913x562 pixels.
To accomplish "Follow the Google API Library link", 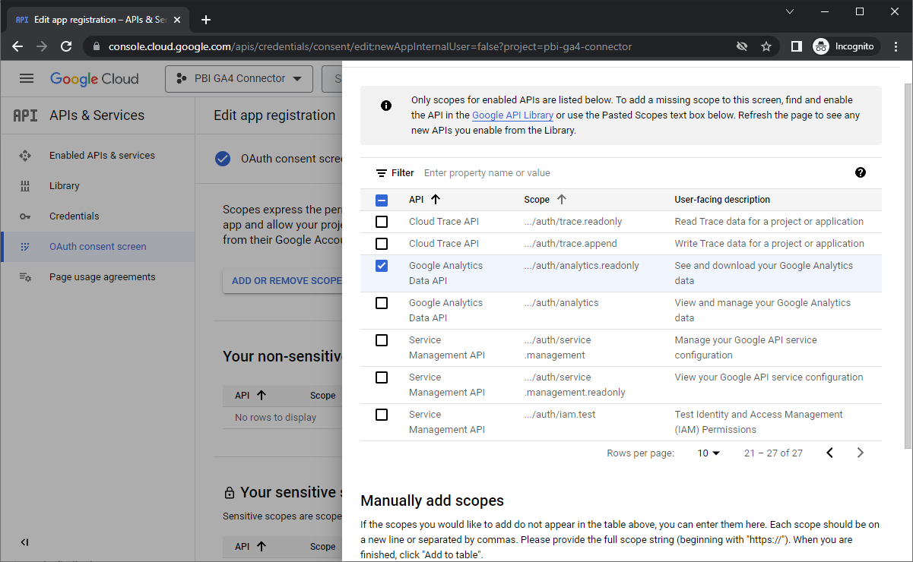I will tap(512, 115).
